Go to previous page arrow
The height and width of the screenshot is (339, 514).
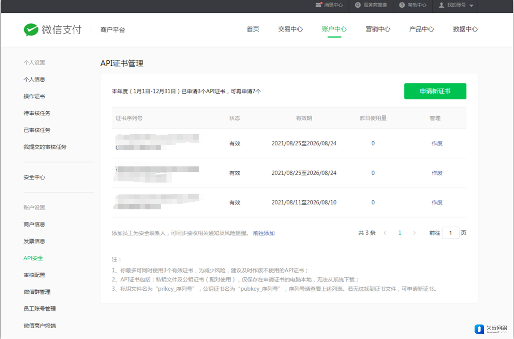coord(385,233)
